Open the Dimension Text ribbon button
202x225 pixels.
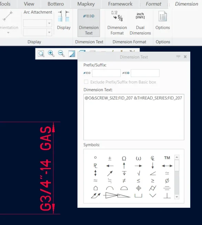(89, 23)
